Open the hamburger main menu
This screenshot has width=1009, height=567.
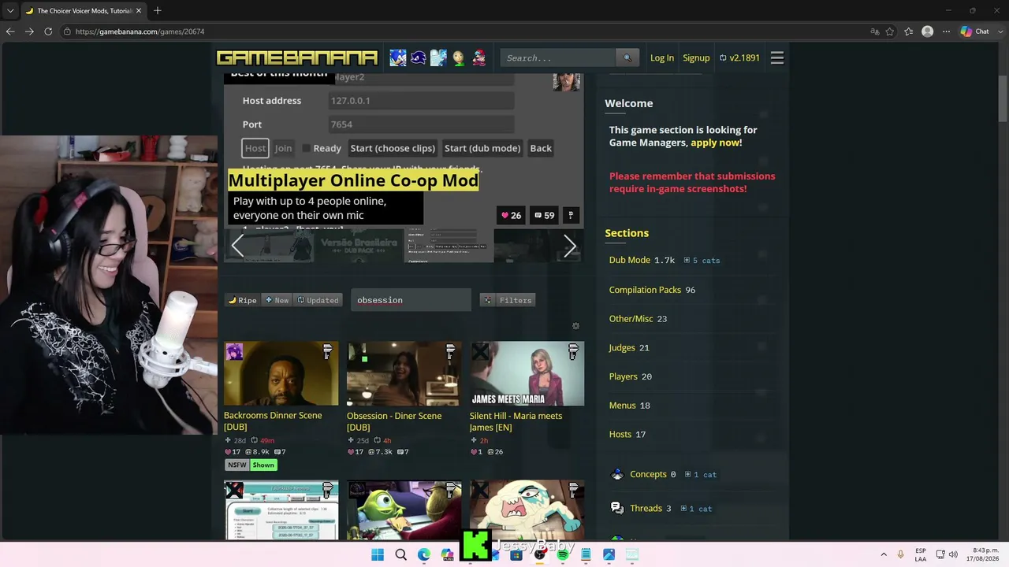click(x=777, y=58)
